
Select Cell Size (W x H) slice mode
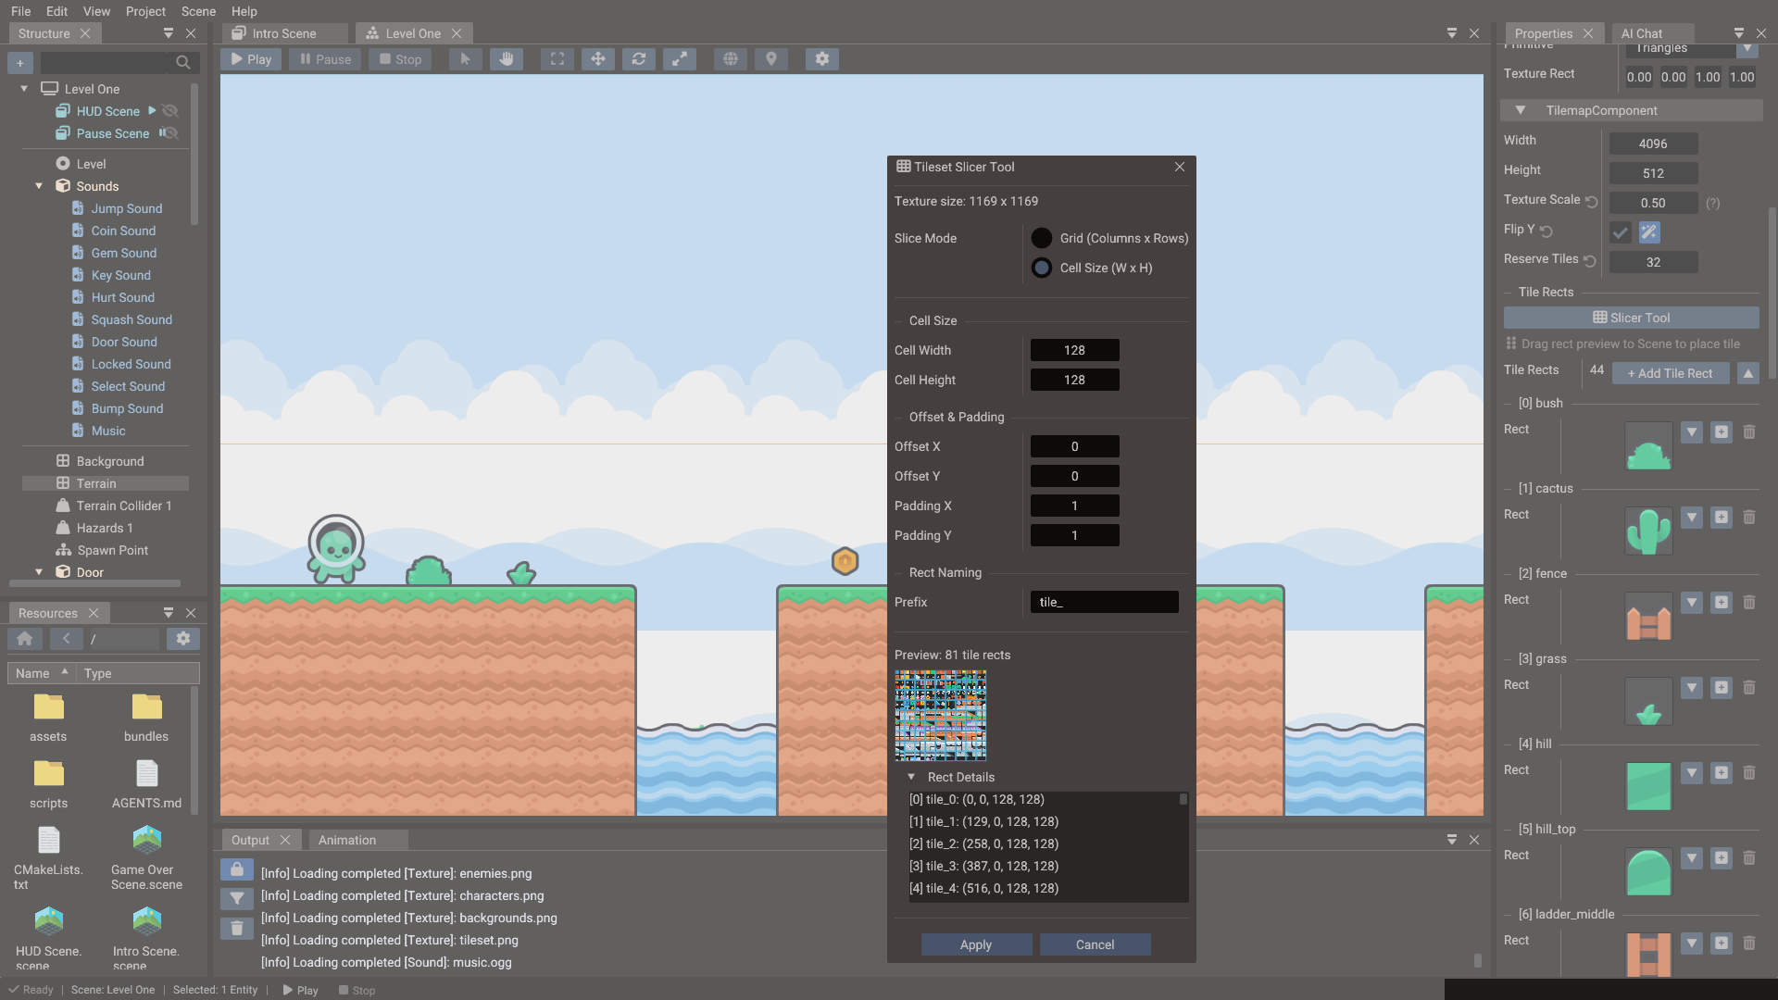1042,268
